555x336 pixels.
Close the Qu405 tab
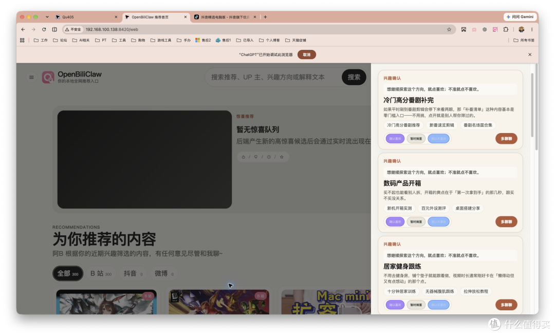tap(116, 17)
